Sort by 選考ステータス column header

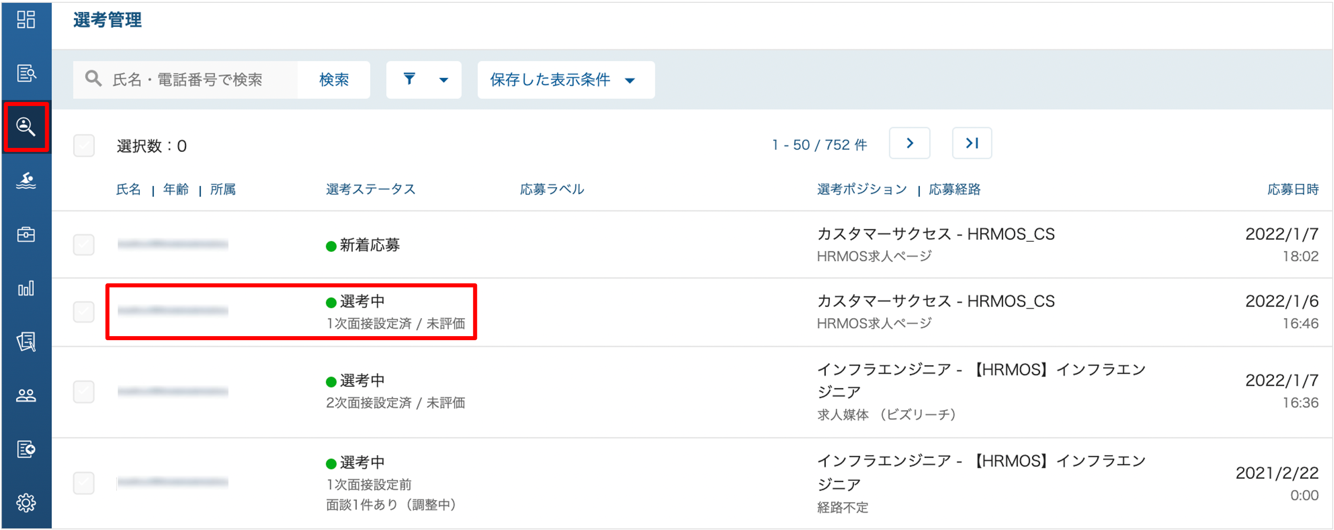click(x=371, y=189)
